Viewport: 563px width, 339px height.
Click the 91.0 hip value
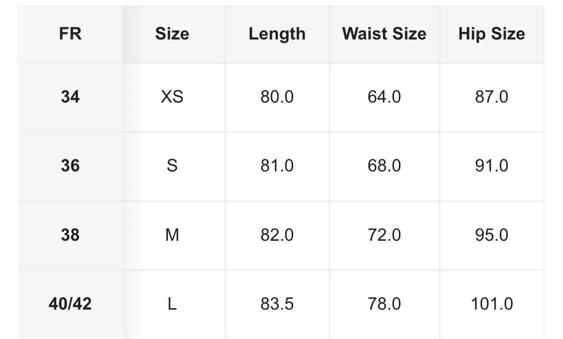pyautogui.click(x=492, y=166)
